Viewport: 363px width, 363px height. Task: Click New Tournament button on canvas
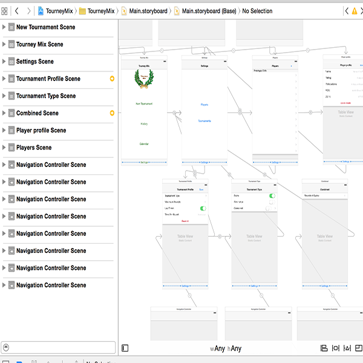coord(144,103)
